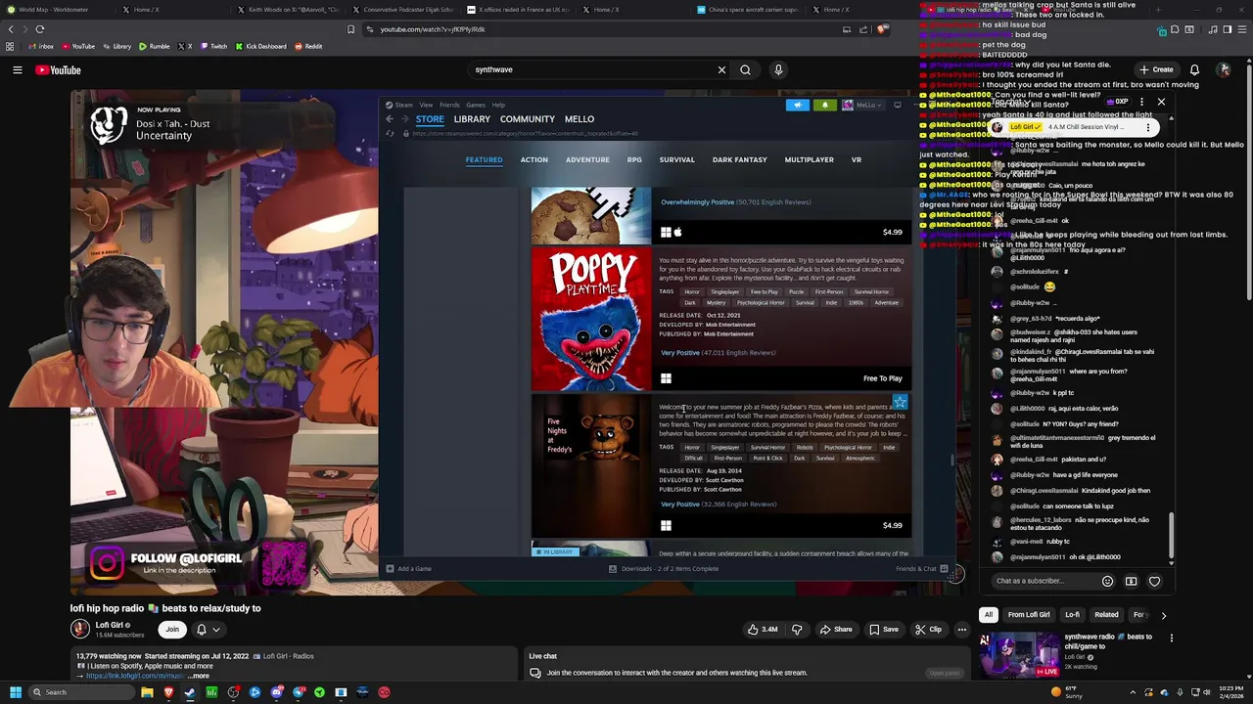
Task: Create a Clip of the video
Action: pos(928,630)
